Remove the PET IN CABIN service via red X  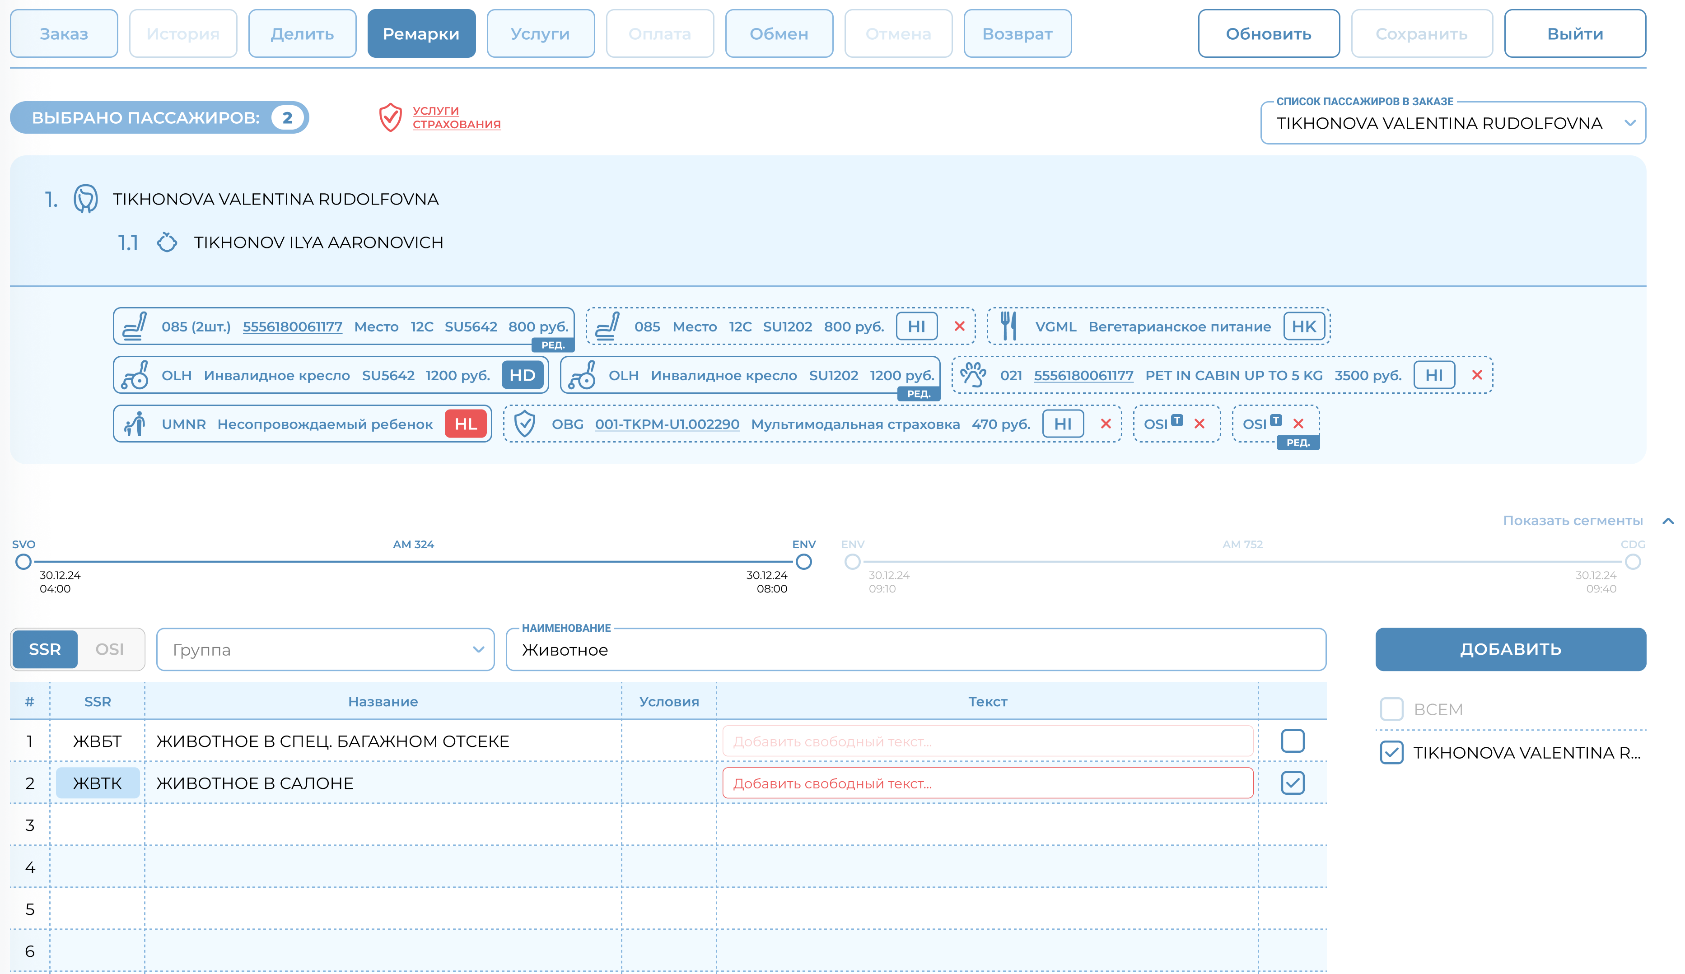[1477, 375]
